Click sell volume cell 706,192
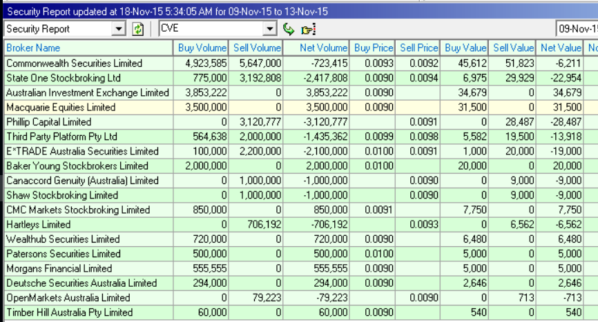This screenshot has width=598, height=322. coord(255,225)
